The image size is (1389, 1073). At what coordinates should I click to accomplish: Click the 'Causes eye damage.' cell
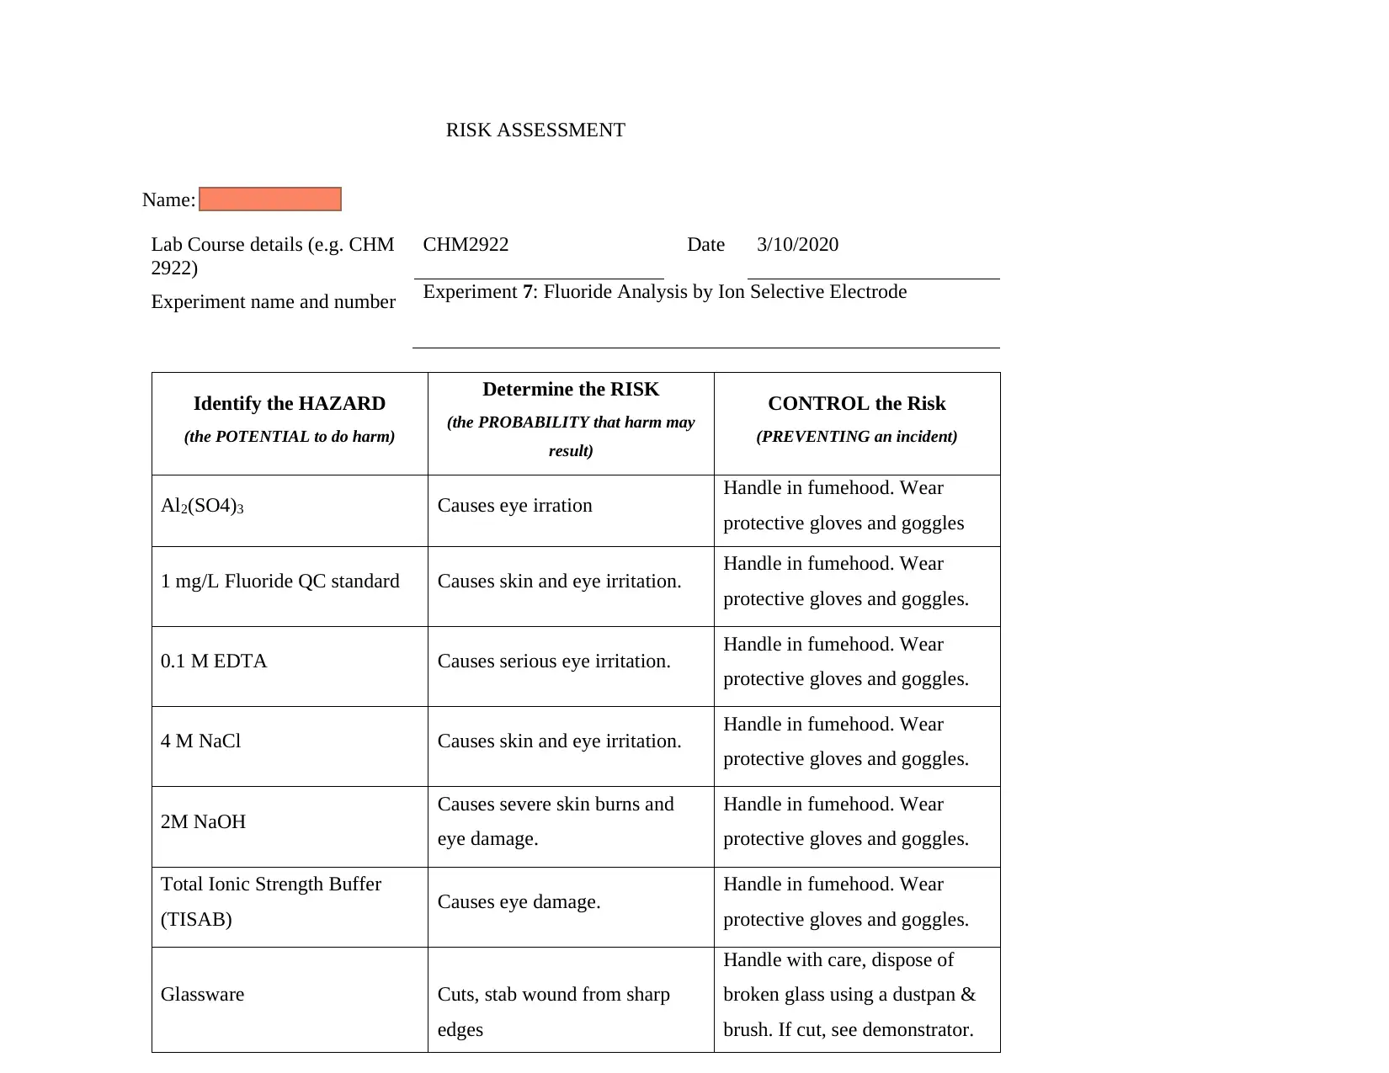571,907
